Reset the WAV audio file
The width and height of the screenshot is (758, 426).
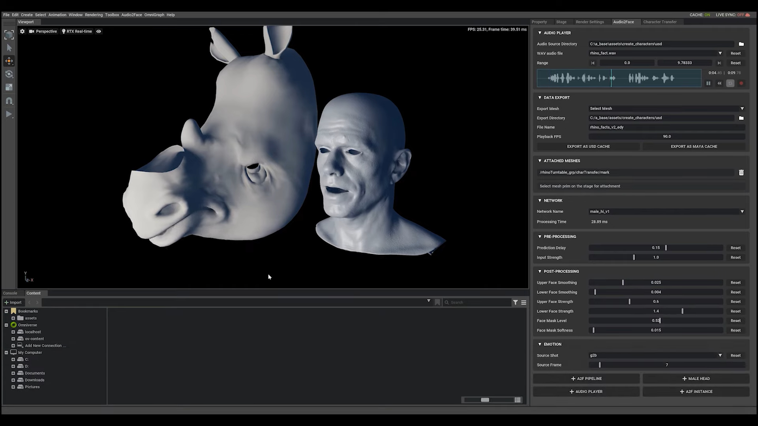735,53
